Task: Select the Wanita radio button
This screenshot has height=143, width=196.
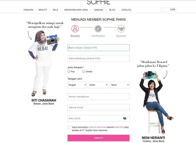Action: coord(84,71)
